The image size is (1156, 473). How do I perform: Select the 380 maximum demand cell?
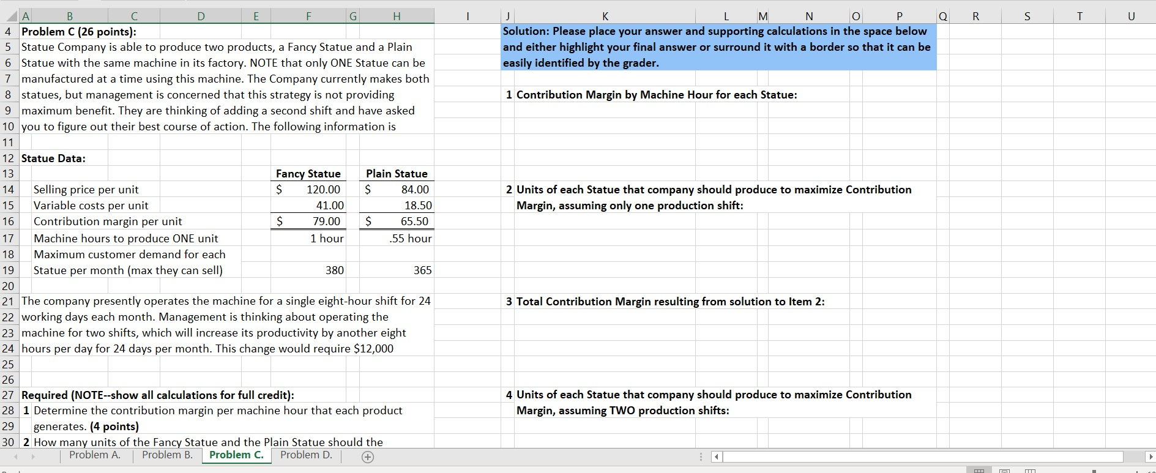[308, 270]
